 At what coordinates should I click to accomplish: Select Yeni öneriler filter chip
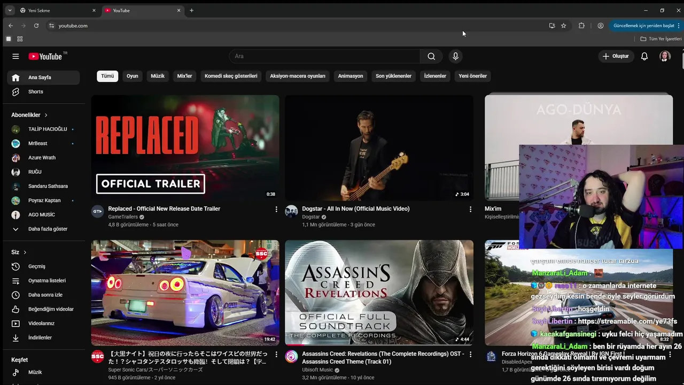click(472, 76)
